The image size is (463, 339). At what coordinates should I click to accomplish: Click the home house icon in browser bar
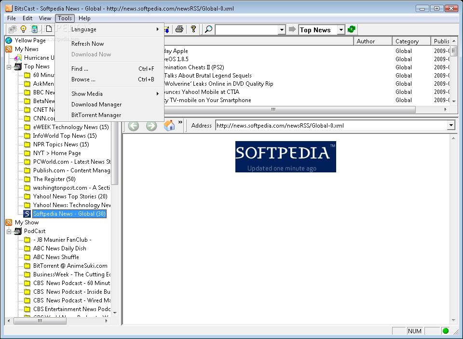169,126
